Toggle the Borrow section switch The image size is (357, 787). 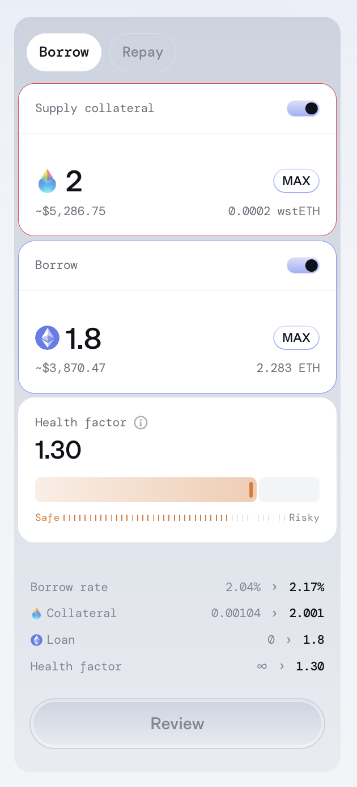303,266
